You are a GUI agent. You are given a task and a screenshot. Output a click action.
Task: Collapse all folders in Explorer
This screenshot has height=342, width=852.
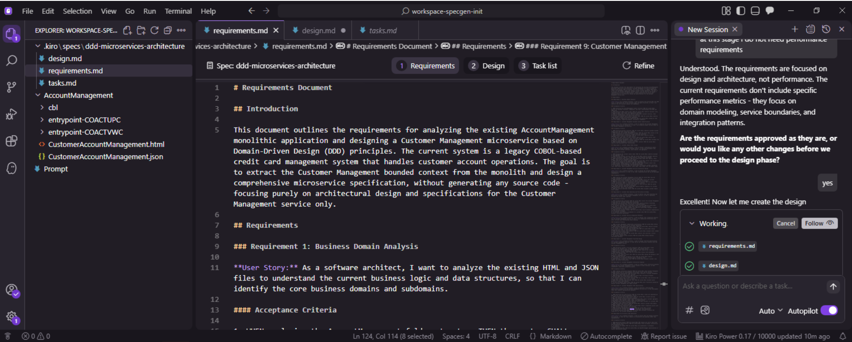pos(168,30)
